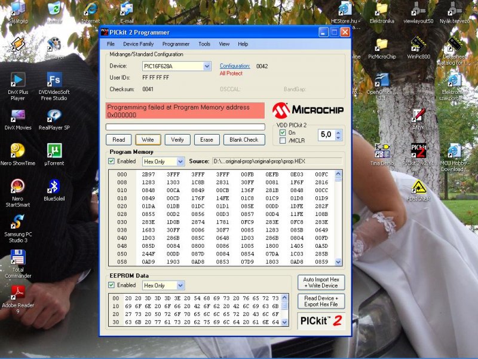Click the User IDs value FF FF FF FF

pos(156,78)
